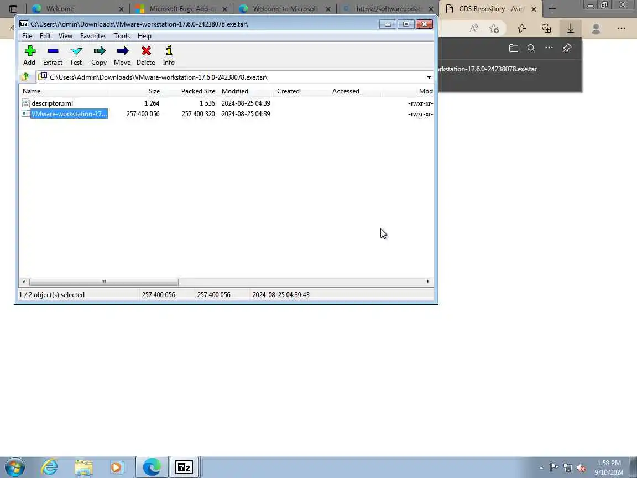The height and width of the screenshot is (478, 637).
Task: Close the CDS Repository tab
Action: point(534,8)
